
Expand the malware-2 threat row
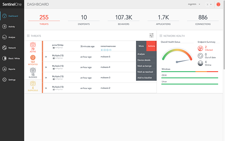46,88
